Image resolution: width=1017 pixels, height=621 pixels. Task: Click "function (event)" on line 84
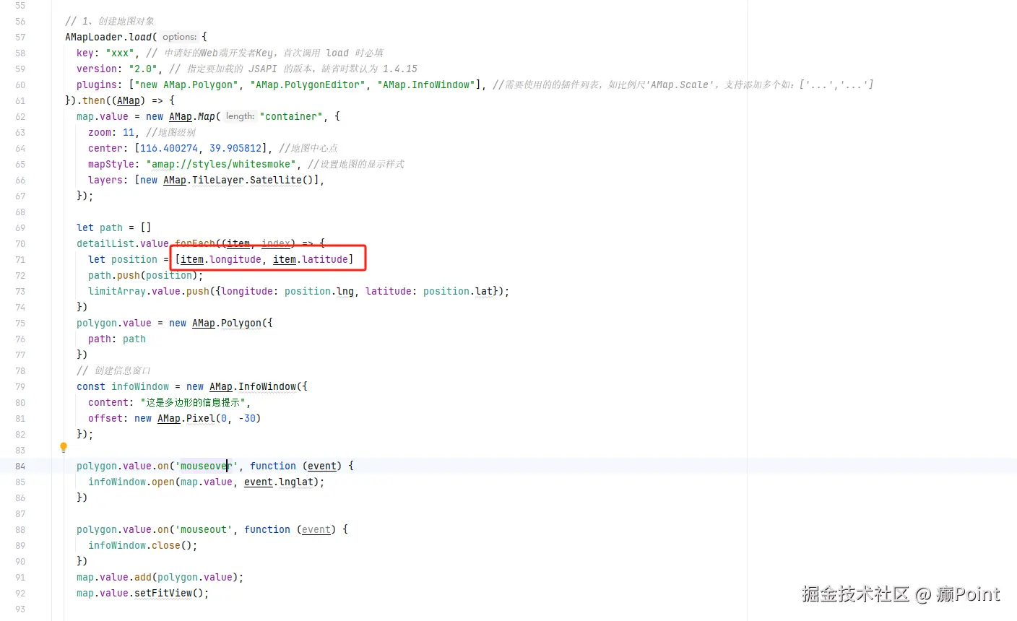pyautogui.click(x=296, y=466)
